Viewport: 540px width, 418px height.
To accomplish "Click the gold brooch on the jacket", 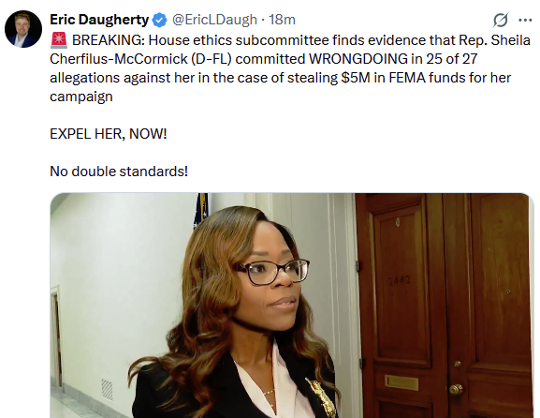I will (x=320, y=396).
